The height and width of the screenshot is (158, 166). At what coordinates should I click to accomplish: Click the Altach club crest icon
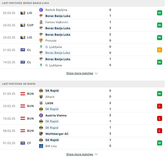pyautogui.click(x=41, y=97)
